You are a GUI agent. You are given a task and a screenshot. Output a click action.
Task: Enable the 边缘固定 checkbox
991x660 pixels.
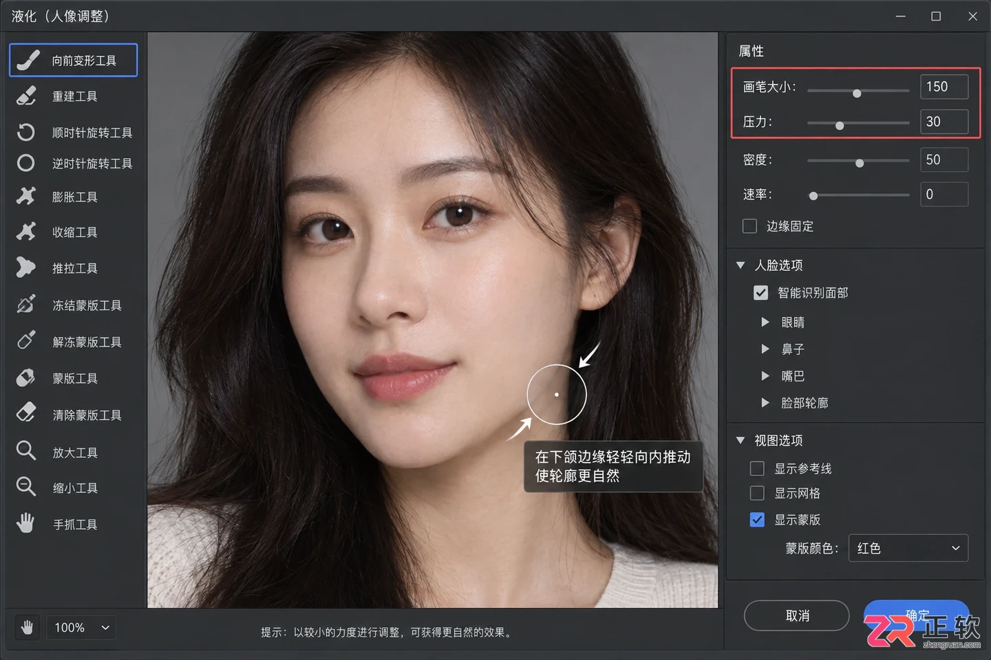click(x=750, y=226)
